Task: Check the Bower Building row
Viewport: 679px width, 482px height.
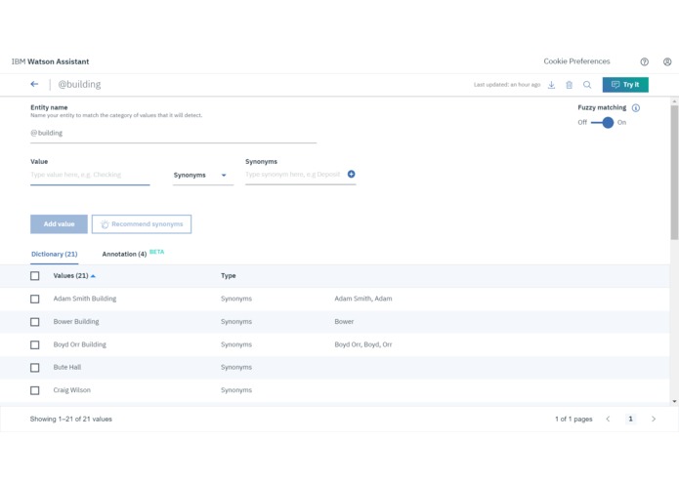Action: point(34,322)
